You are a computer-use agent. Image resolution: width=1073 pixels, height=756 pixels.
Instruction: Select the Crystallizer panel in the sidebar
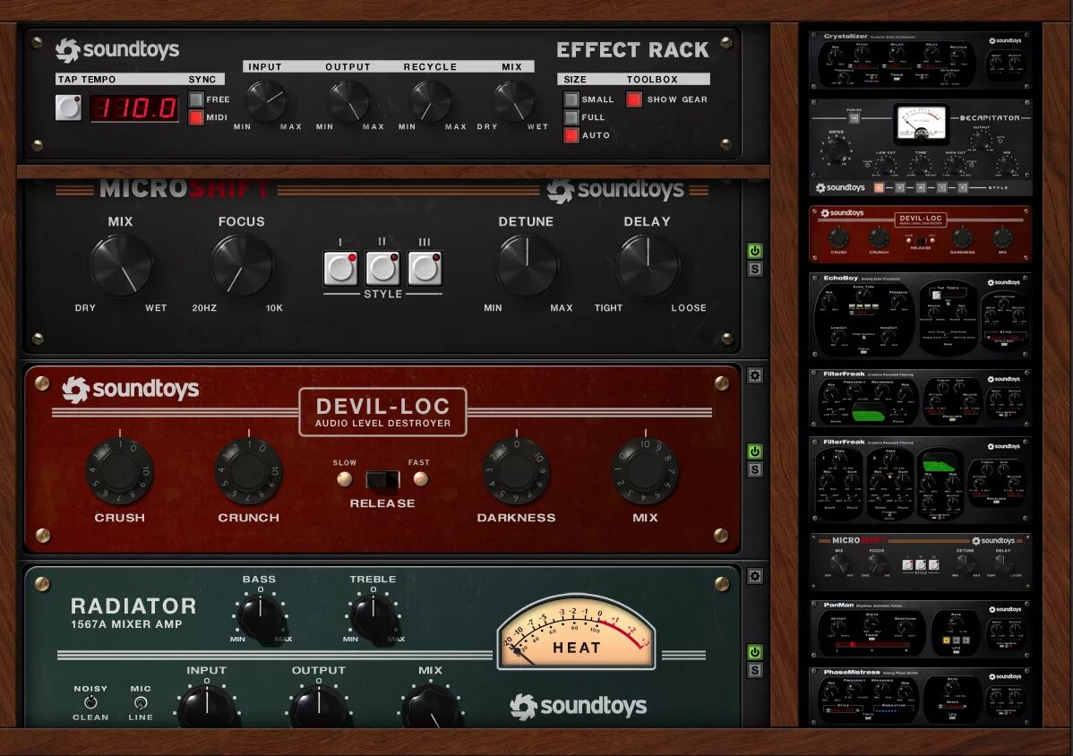pos(921,59)
